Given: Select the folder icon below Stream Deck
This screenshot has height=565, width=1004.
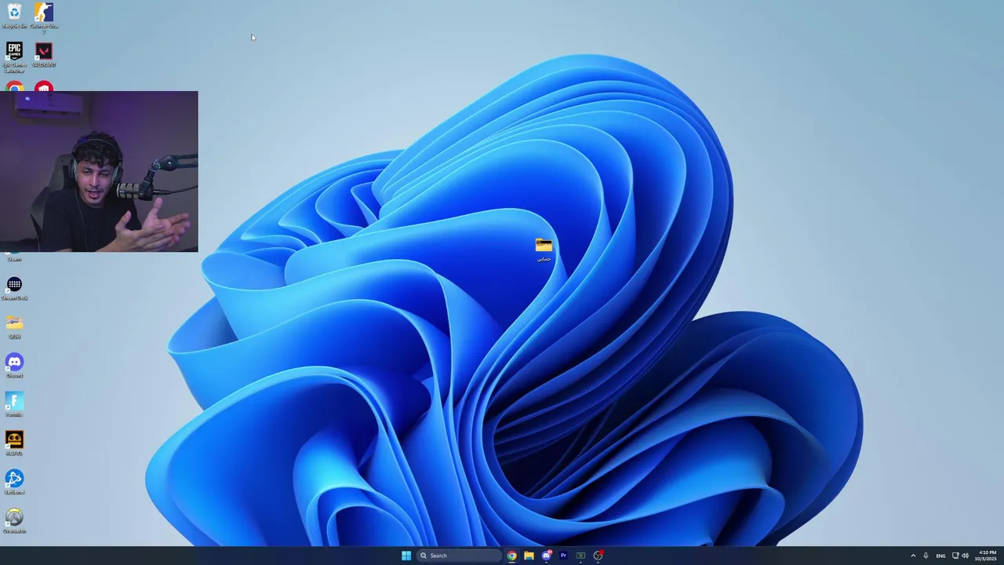Looking at the screenshot, I should pos(14,327).
